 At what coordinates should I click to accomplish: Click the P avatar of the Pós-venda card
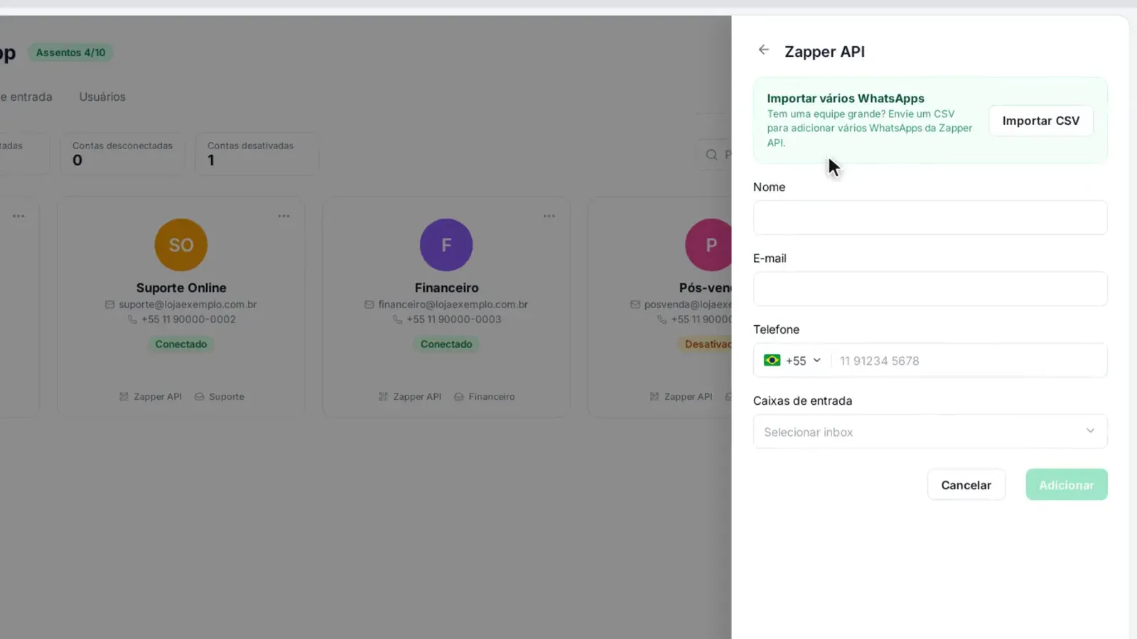708,245
